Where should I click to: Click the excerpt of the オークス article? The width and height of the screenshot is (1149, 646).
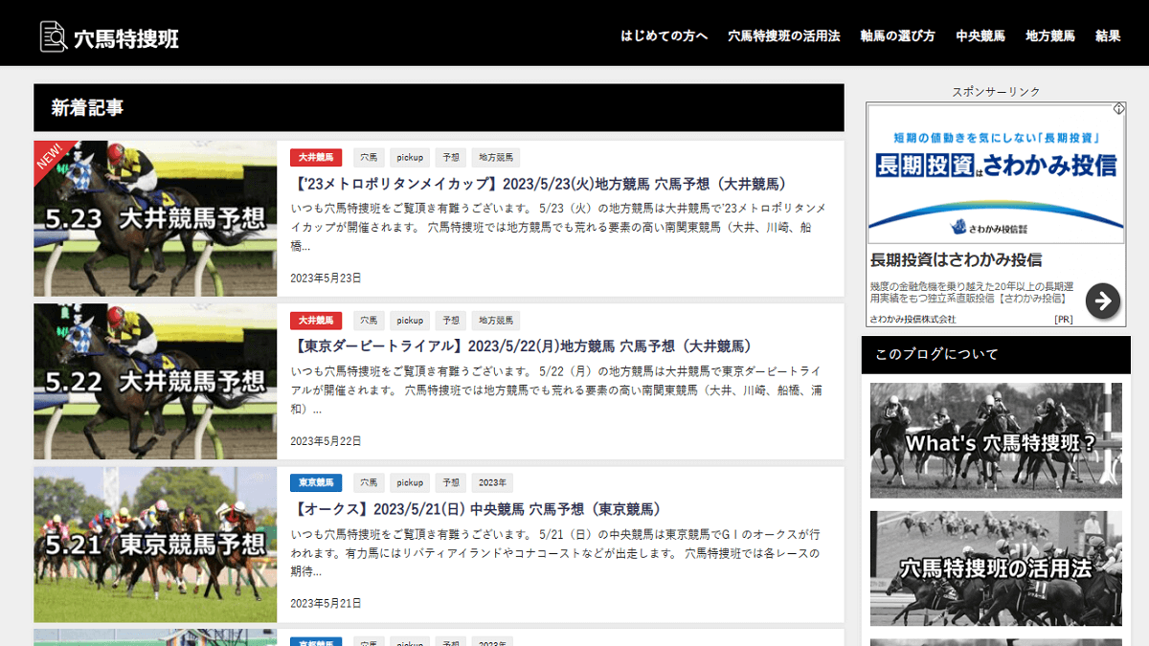pyautogui.click(x=555, y=552)
